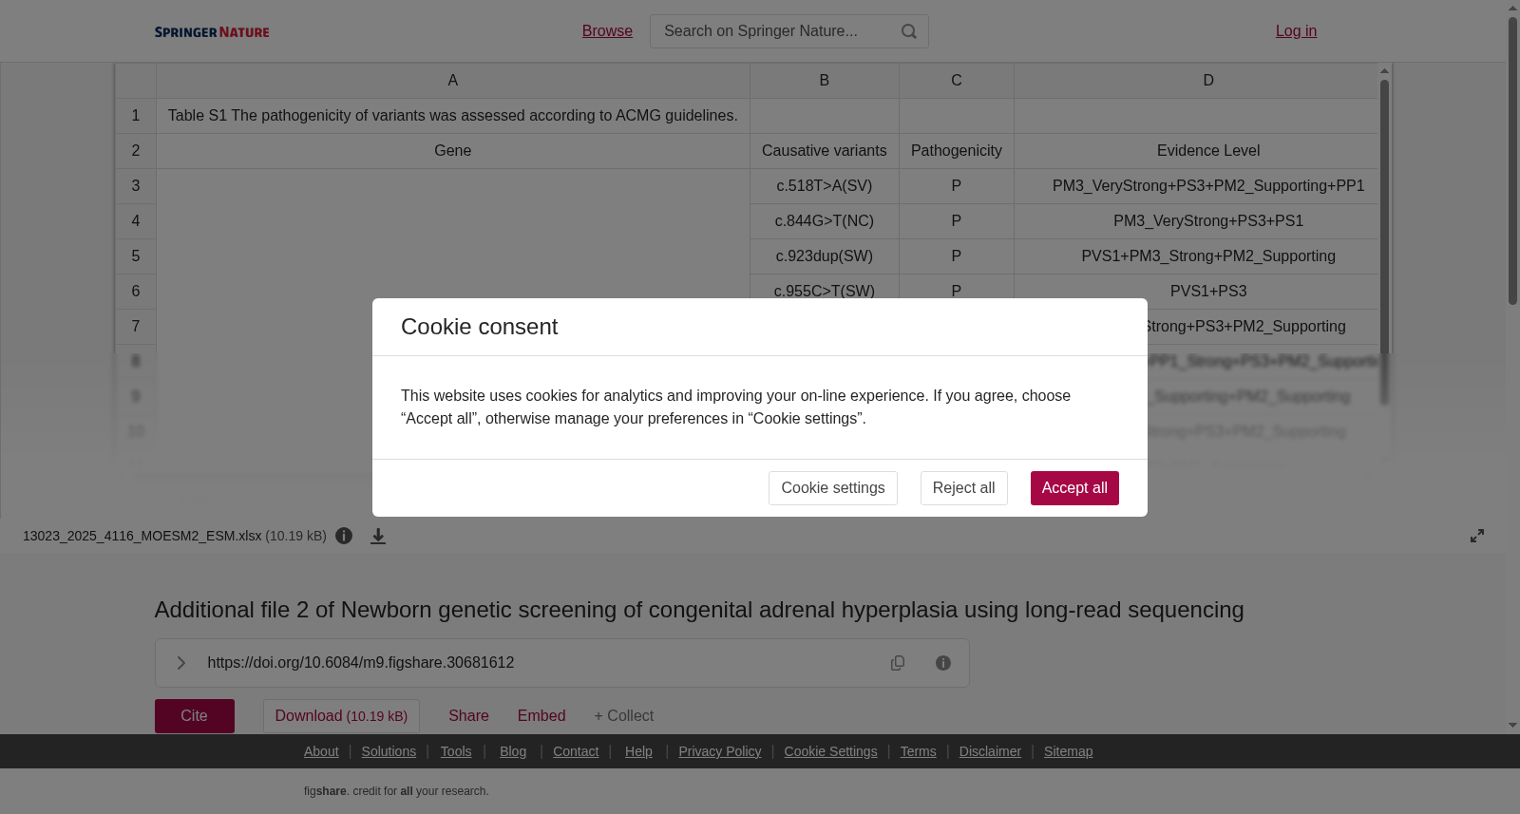Click page scrollbar down arrow

coord(1512,726)
